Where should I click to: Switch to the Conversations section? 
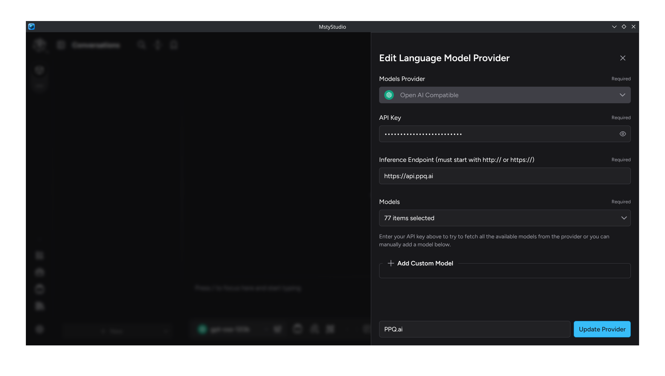pos(96,45)
